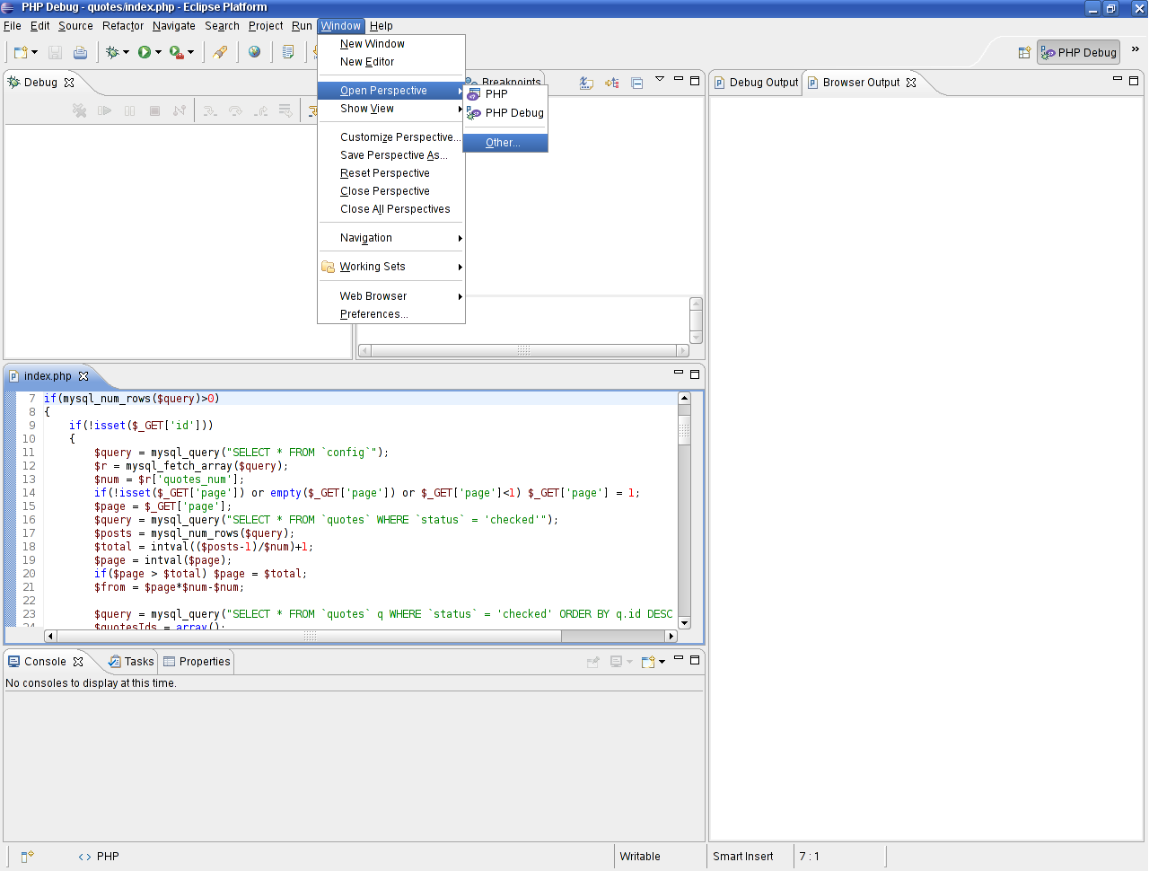This screenshot has width=1149, height=871.
Task: Click the Step Return icon
Action: [x=260, y=110]
